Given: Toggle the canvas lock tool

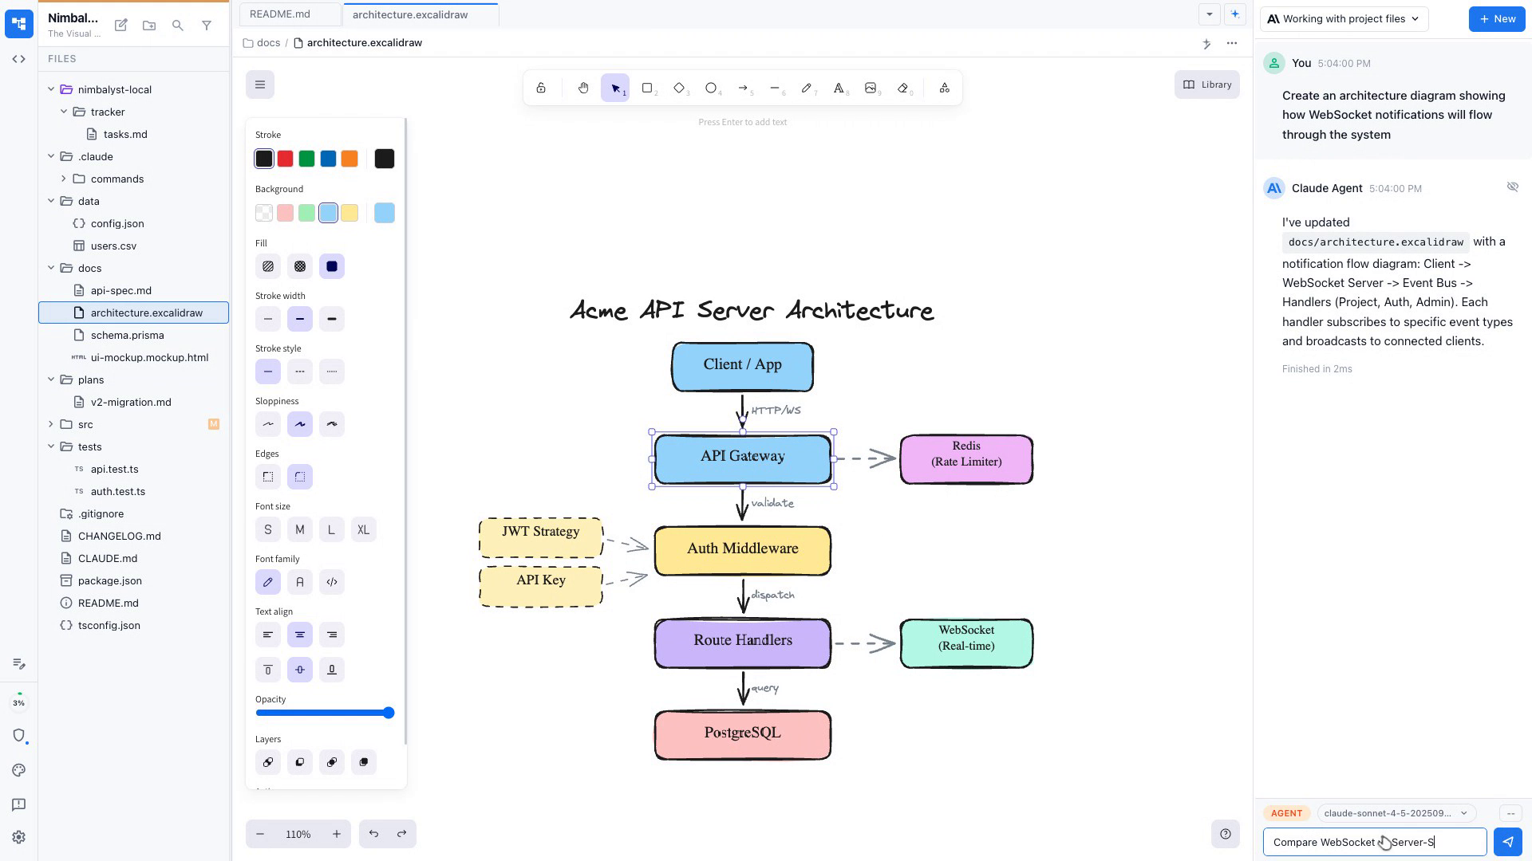Looking at the screenshot, I should coord(541,88).
